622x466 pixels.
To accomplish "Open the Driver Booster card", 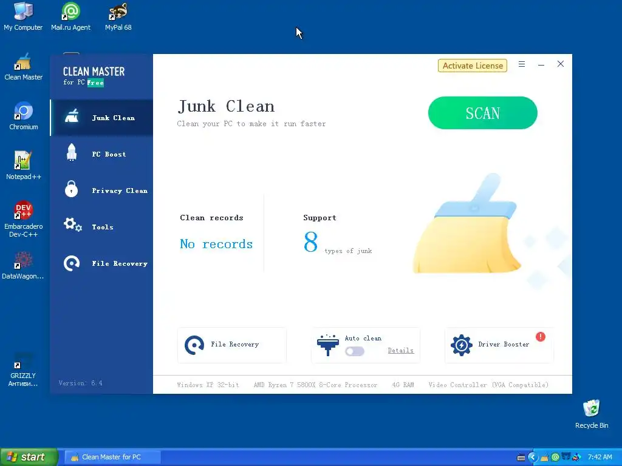I will click(x=499, y=345).
